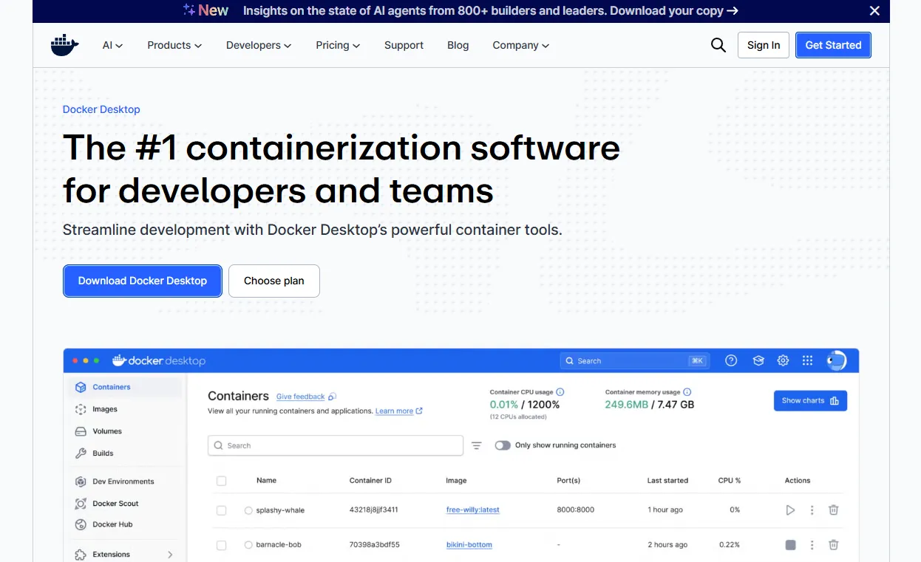Open the Learning center graduation cap icon
This screenshot has height=562, width=921.
(x=758, y=360)
